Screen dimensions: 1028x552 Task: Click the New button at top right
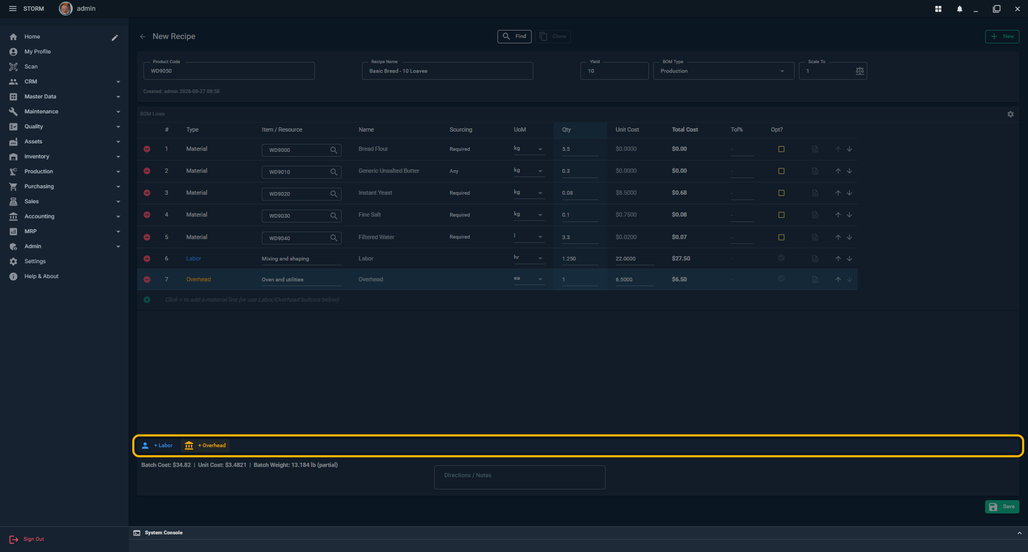(1002, 36)
